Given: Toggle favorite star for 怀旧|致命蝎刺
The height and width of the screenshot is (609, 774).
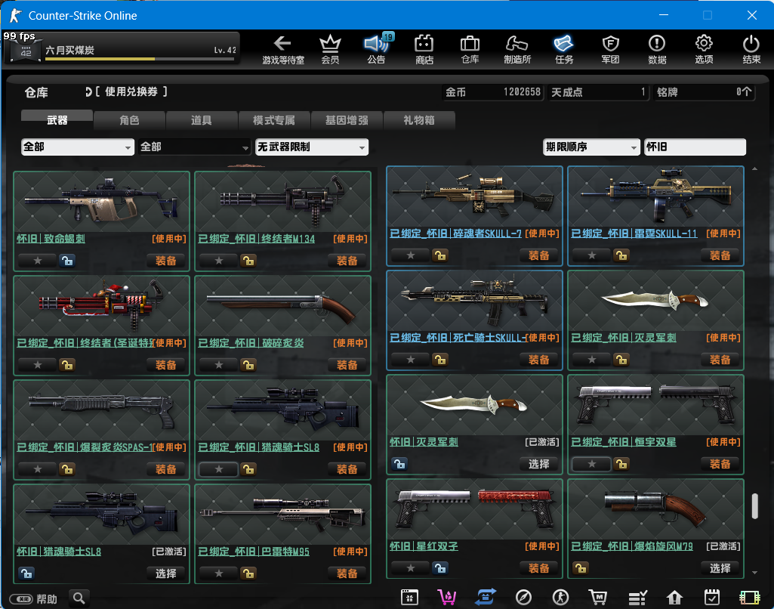Looking at the screenshot, I should 38,260.
